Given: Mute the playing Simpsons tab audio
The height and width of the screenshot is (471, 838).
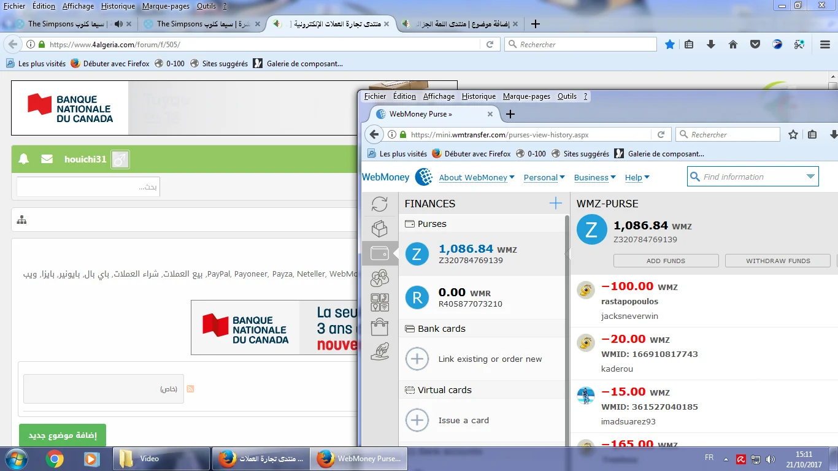Looking at the screenshot, I should click(118, 24).
